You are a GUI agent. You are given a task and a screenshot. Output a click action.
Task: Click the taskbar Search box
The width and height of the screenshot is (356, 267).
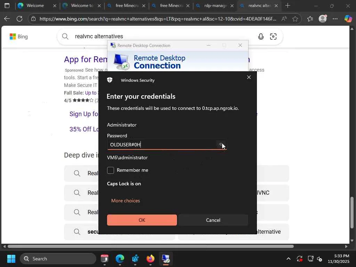(x=58, y=259)
